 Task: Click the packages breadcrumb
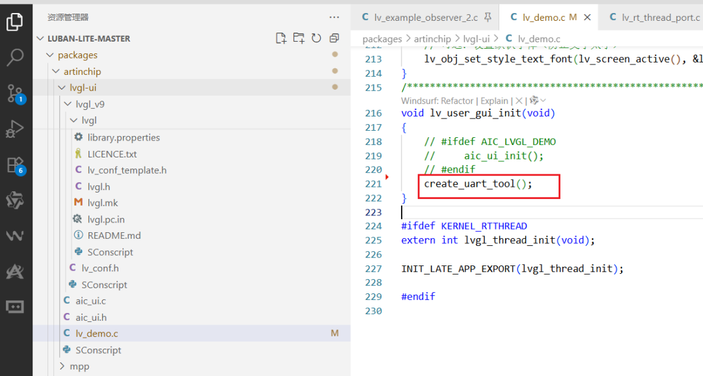(382, 39)
